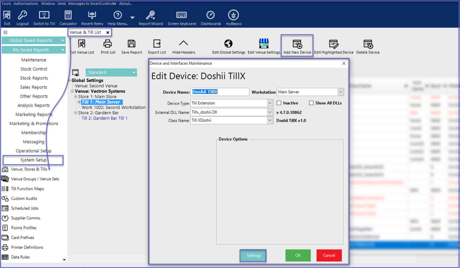
Task: Open the Authorisations menu
Action: point(26,4)
